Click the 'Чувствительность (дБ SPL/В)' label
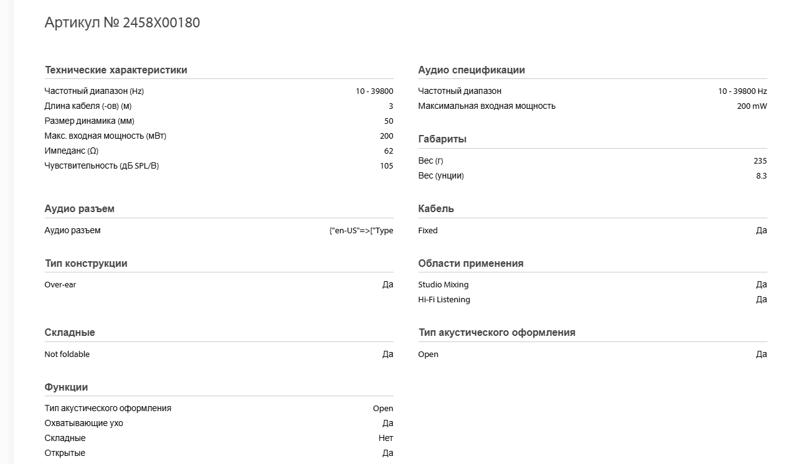This screenshot has width=791, height=464. [x=102, y=166]
